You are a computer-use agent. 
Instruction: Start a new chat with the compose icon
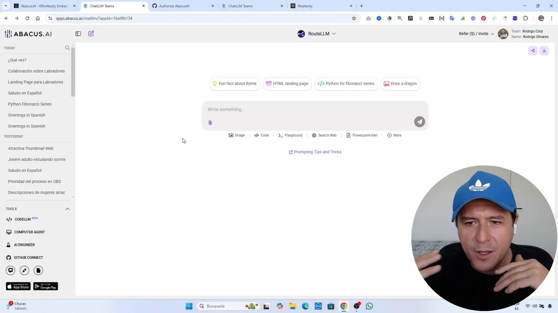tap(91, 33)
